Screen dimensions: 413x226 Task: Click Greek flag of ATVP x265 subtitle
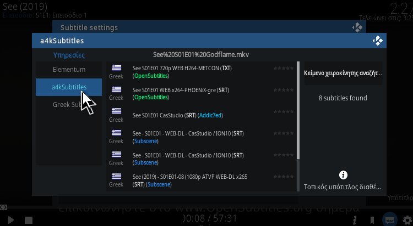pos(116,176)
